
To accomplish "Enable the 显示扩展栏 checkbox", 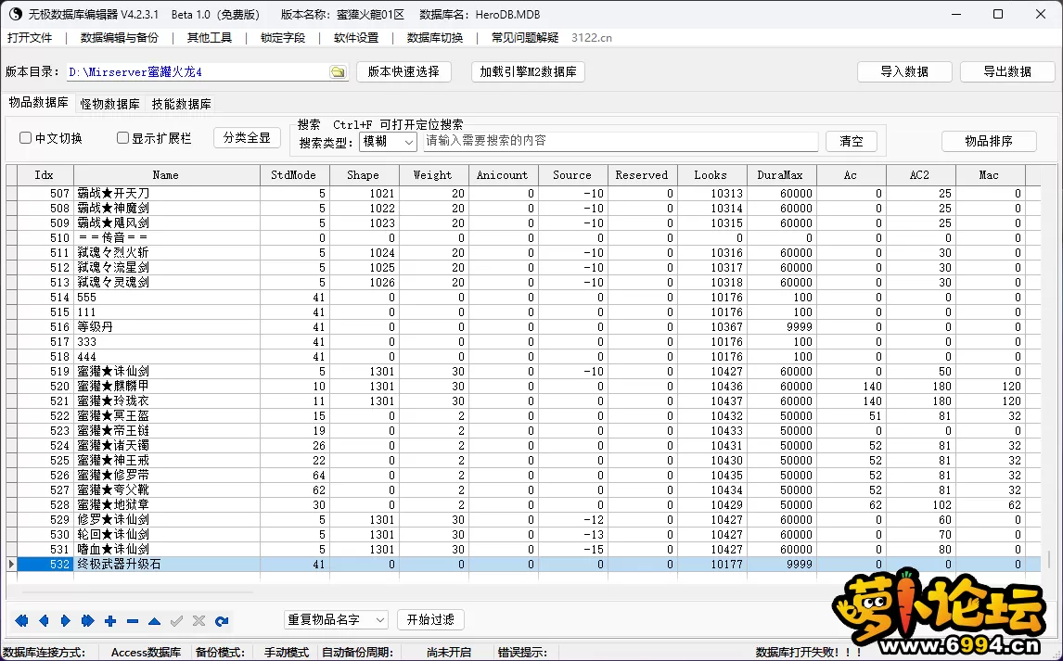I will point(122,138).
